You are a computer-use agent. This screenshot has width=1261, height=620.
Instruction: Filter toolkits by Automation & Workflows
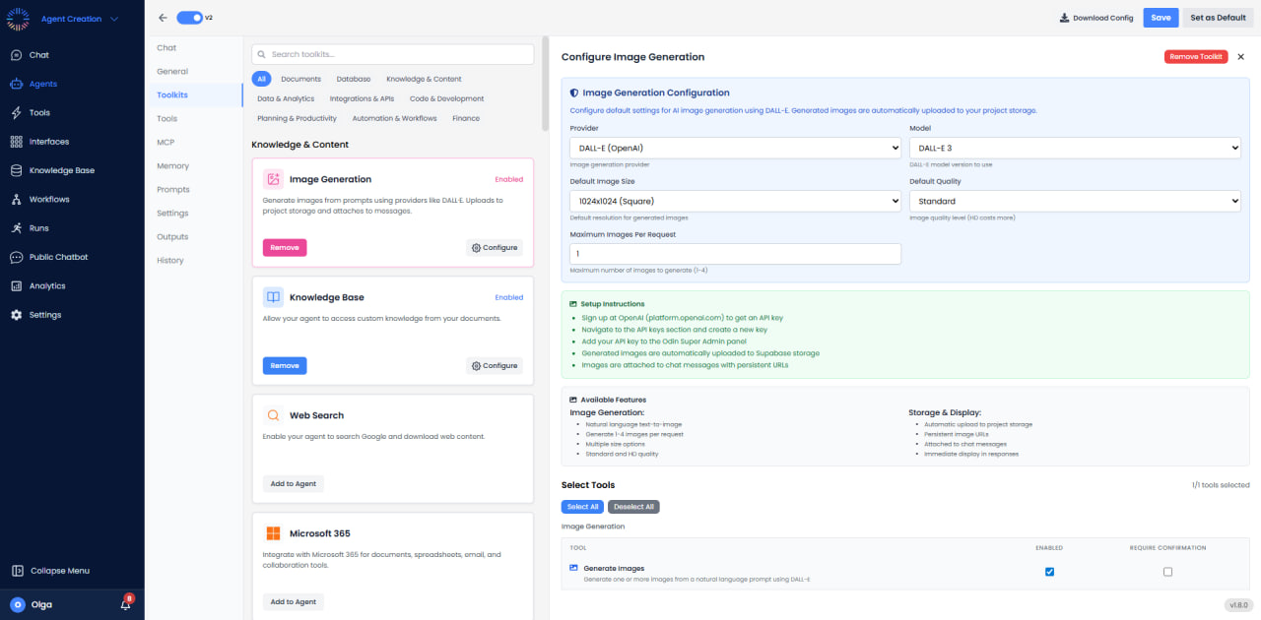[x=394, y=118]
